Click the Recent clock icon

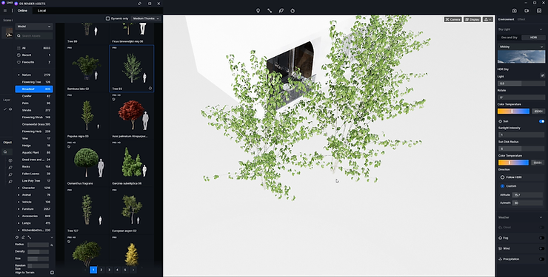[x=19, y=55]
